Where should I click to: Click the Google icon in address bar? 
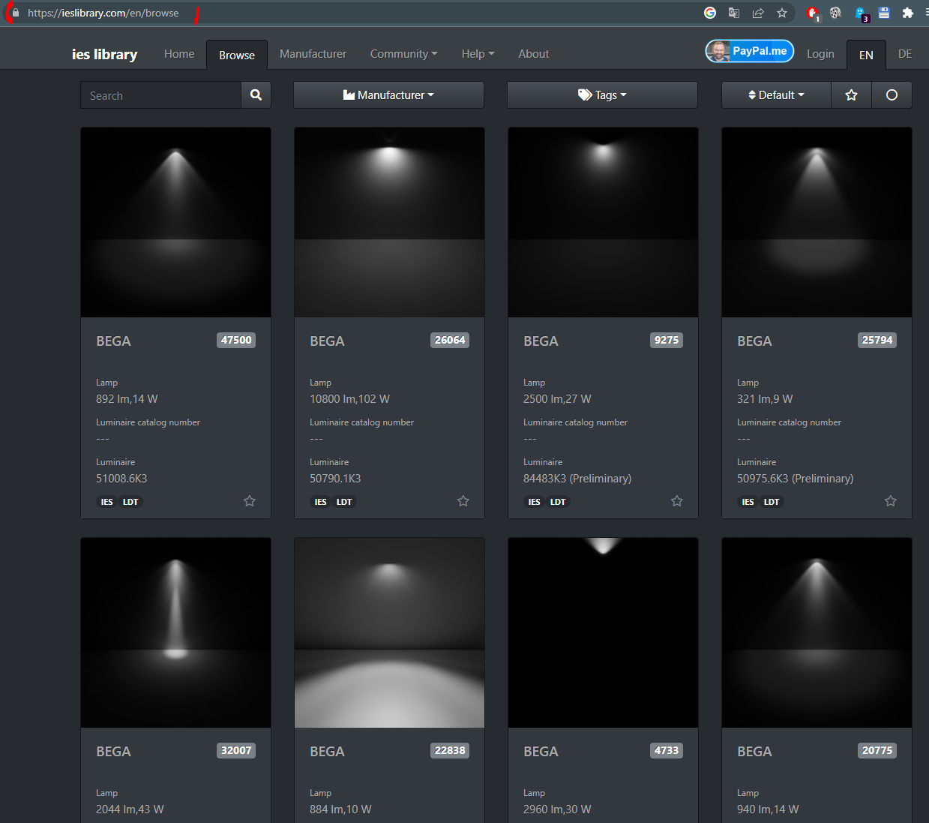click(710, 13)
